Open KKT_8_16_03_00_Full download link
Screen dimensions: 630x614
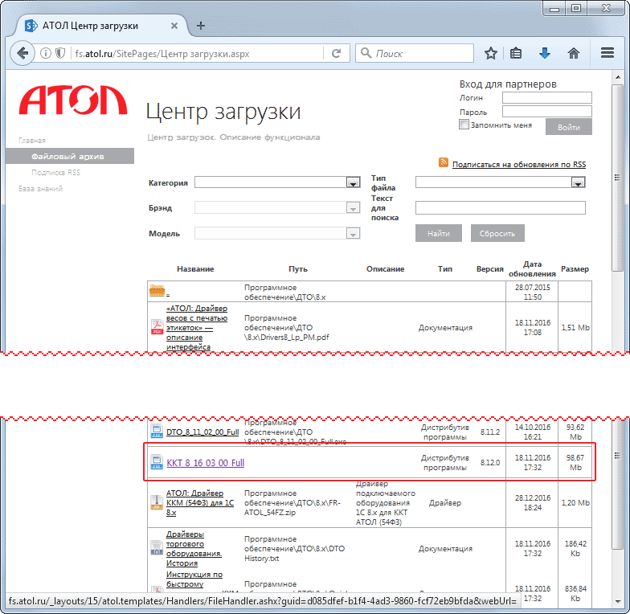pyautogui.click(x=206, y=463)
